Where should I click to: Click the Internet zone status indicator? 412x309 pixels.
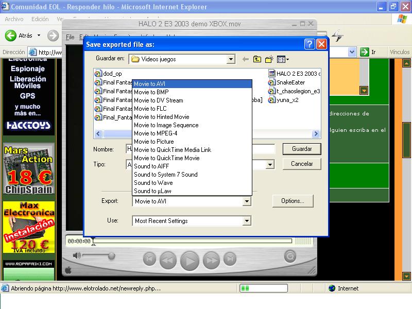point(344,288)
